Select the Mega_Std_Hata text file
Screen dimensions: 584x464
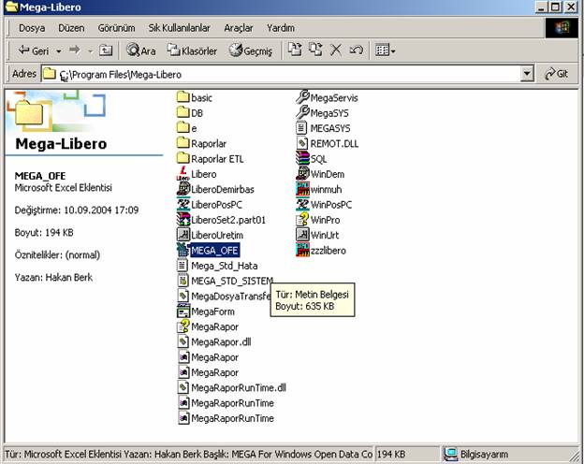[217, 266]
